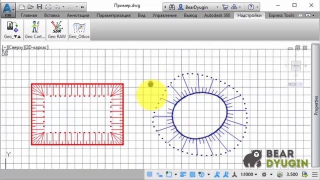Toggle transparency display in status bar
Viewport: 320px width, 180px height.
click(x=192, y=174)
